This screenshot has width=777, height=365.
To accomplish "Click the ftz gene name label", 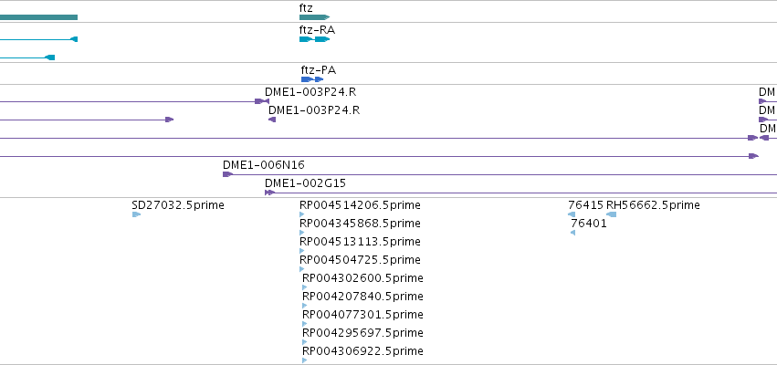I will [x=306, y=8].
